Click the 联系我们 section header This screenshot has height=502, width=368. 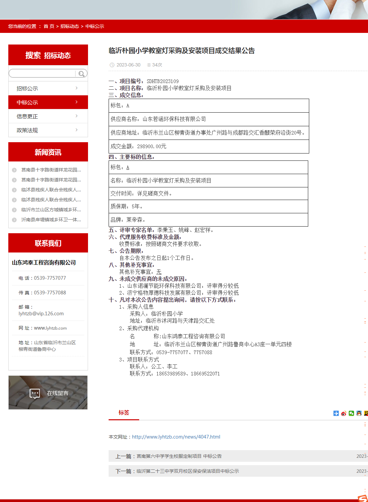tap(48, 243)
